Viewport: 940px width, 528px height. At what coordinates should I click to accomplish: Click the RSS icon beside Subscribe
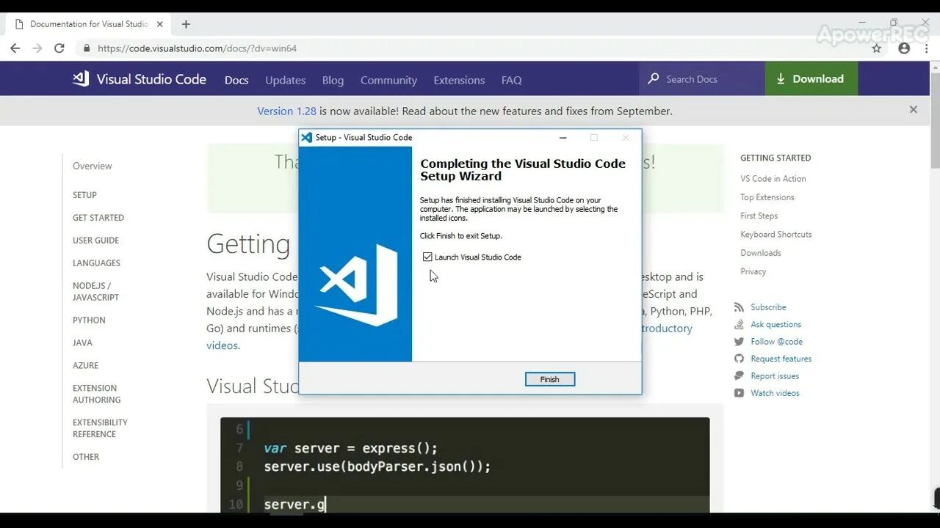[739, 307]
